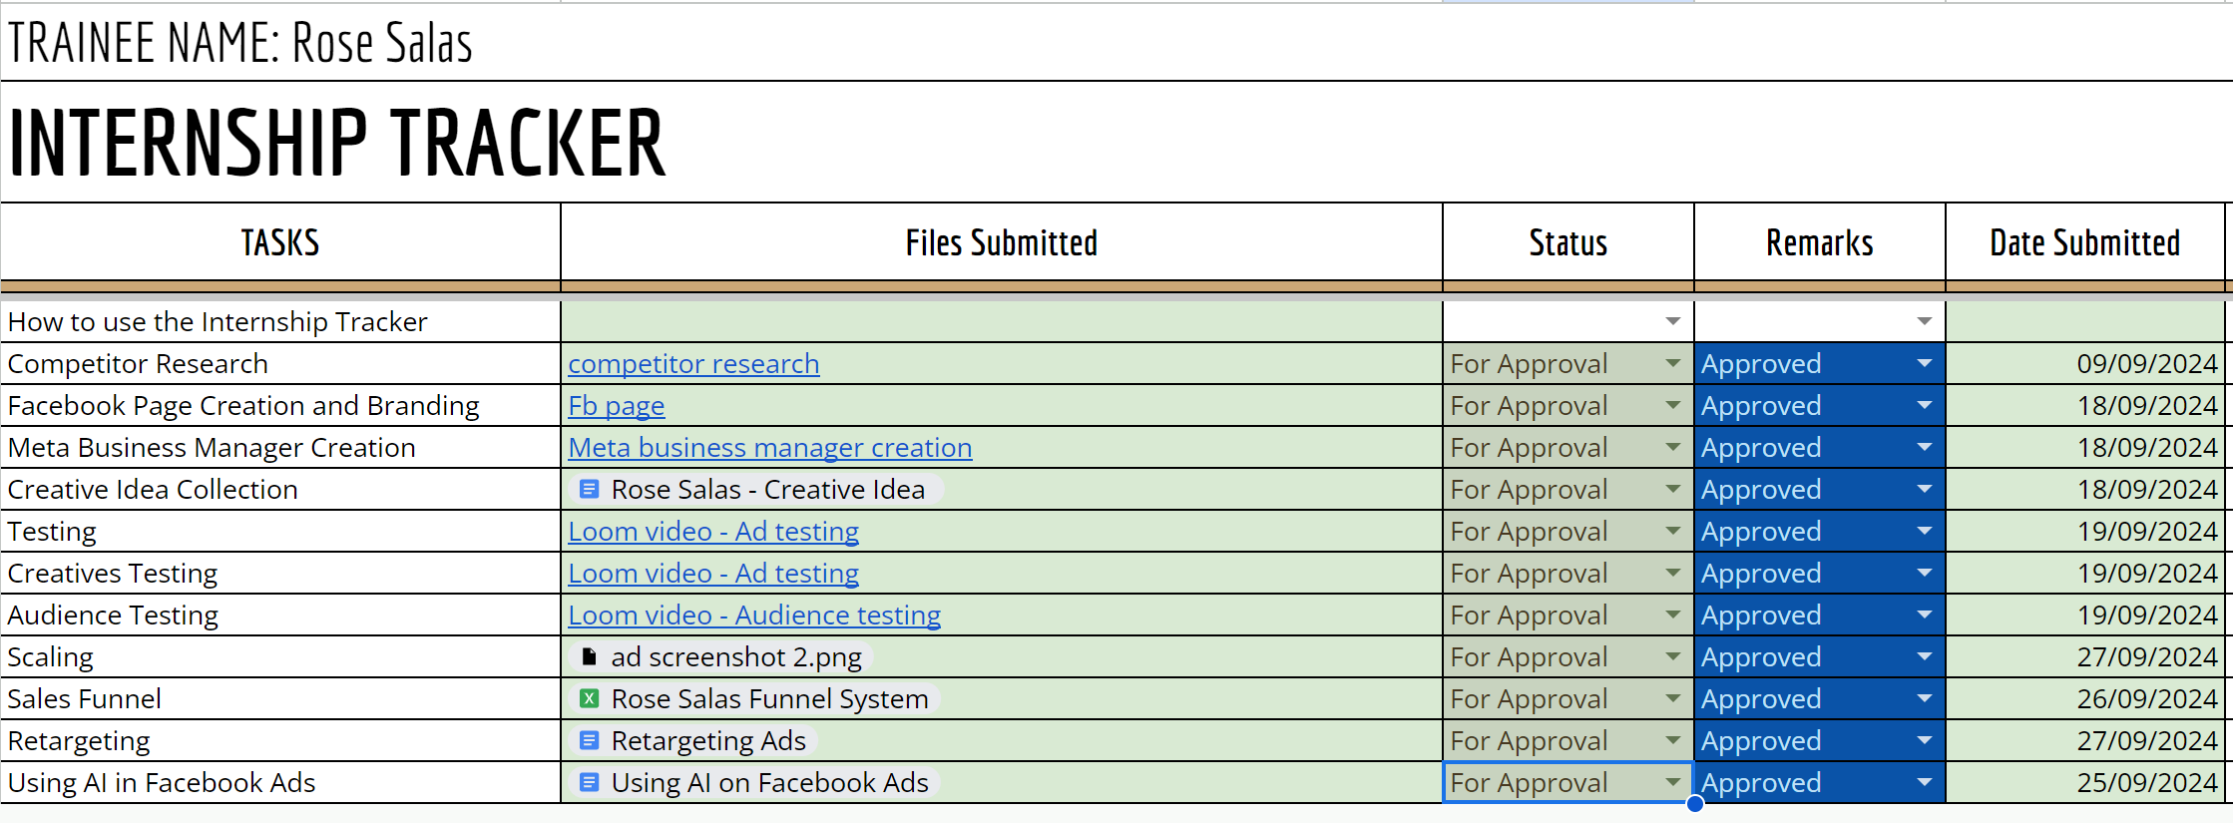This screenshot has height=823, width=2233.
Task: Click the file icon beside ad screenshot 2.png
Action: tap(590, 657)
